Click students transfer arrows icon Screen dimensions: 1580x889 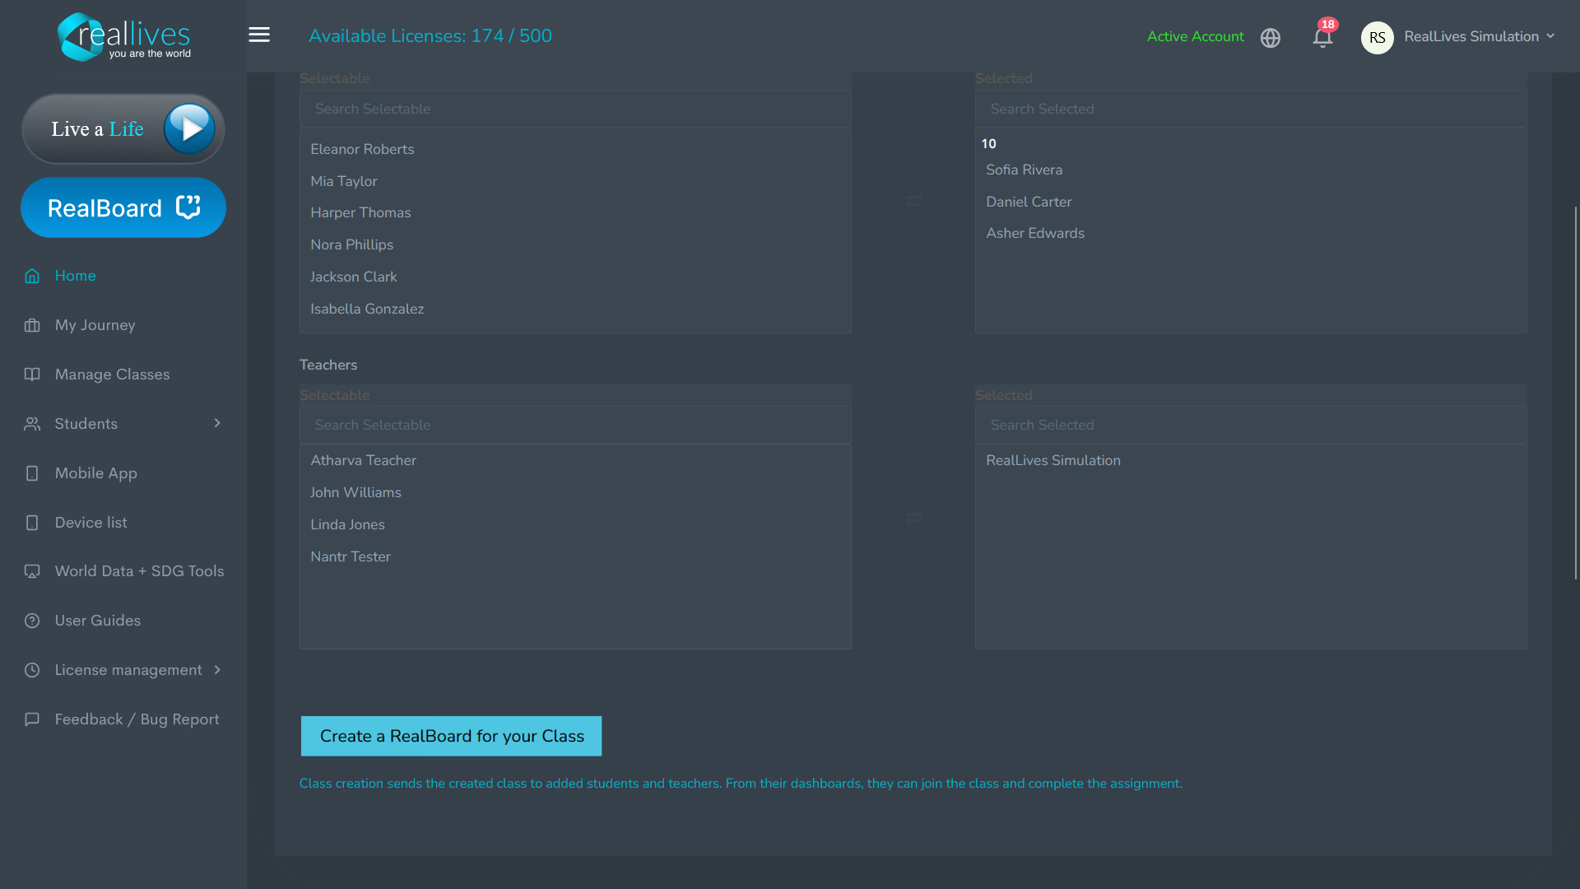[x=913, y=202]
